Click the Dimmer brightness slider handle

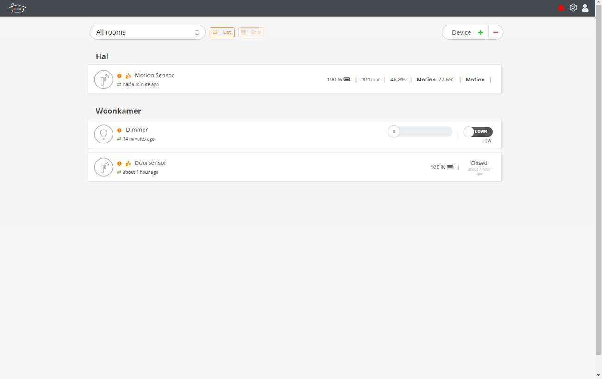coord(394,132)
